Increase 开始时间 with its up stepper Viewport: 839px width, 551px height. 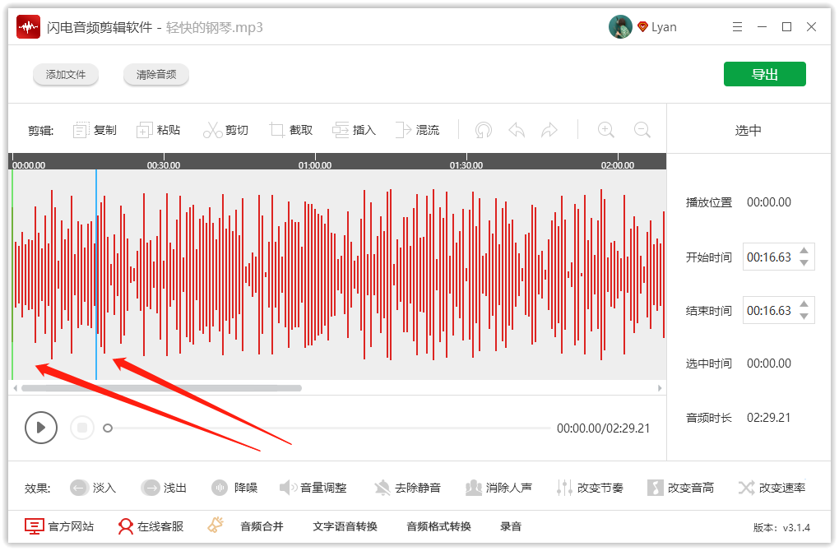pos(804,251)
